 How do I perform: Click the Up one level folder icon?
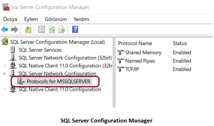point(28,30)
